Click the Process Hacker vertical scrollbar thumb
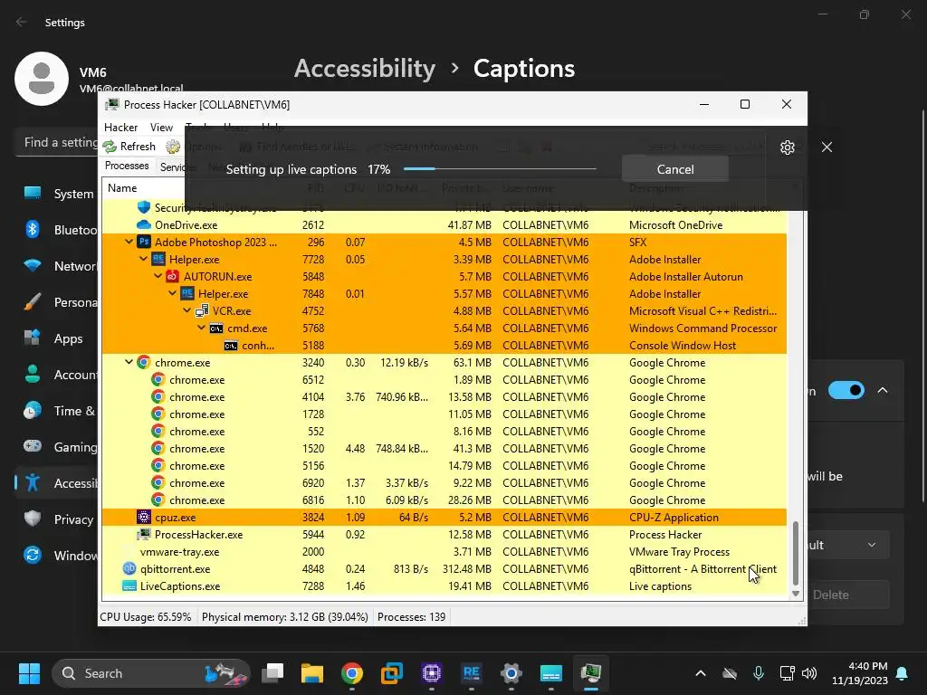The image size is (927, 695). (x=796, y=553)
